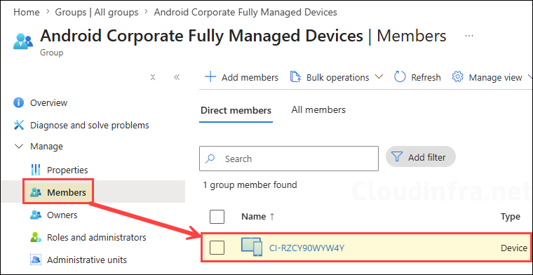Viewport: 533px width, 275px height.
Task: Click the plus icon for Add members
Action: (210, 77)
